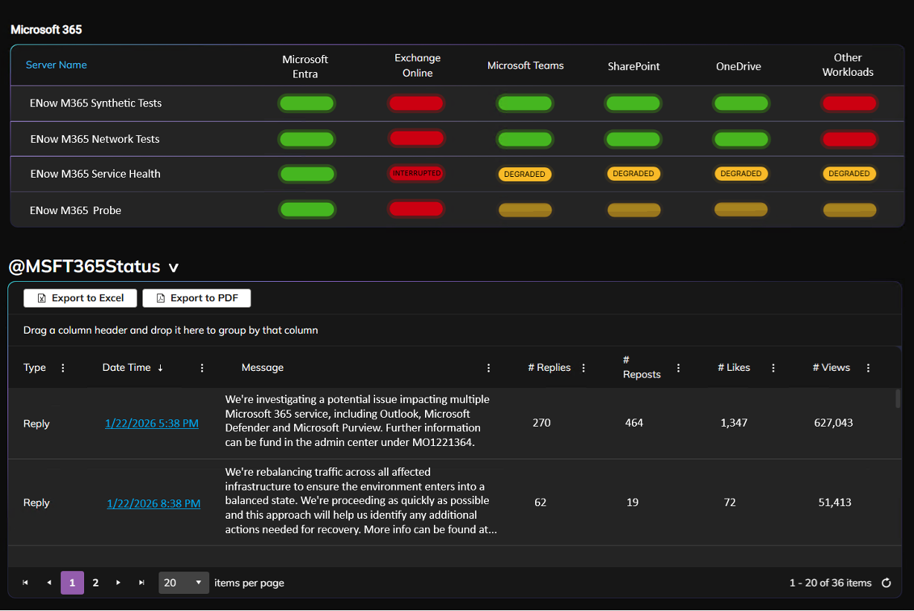Image resolution: width=914 pixels, height=611 pixels.
Task: Open the # Views column kebab menu
Action: [868, 367]
